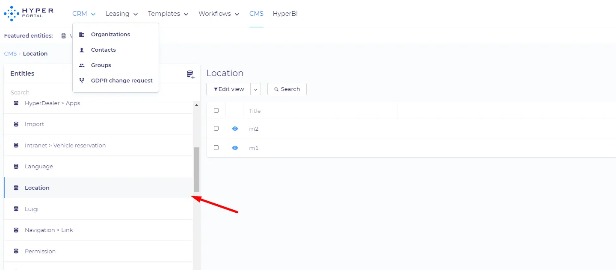Select the Import entity
Image resolution: width=616 pixels, height=270 pixels.
click(98, 124)
